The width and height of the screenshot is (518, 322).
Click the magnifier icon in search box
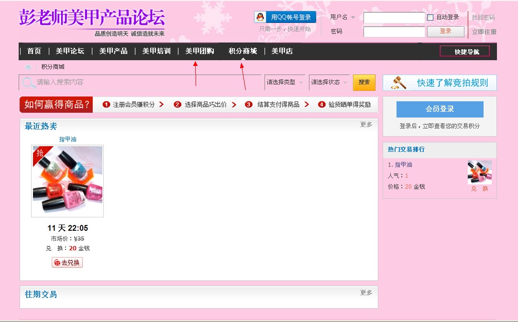point(29,83)
